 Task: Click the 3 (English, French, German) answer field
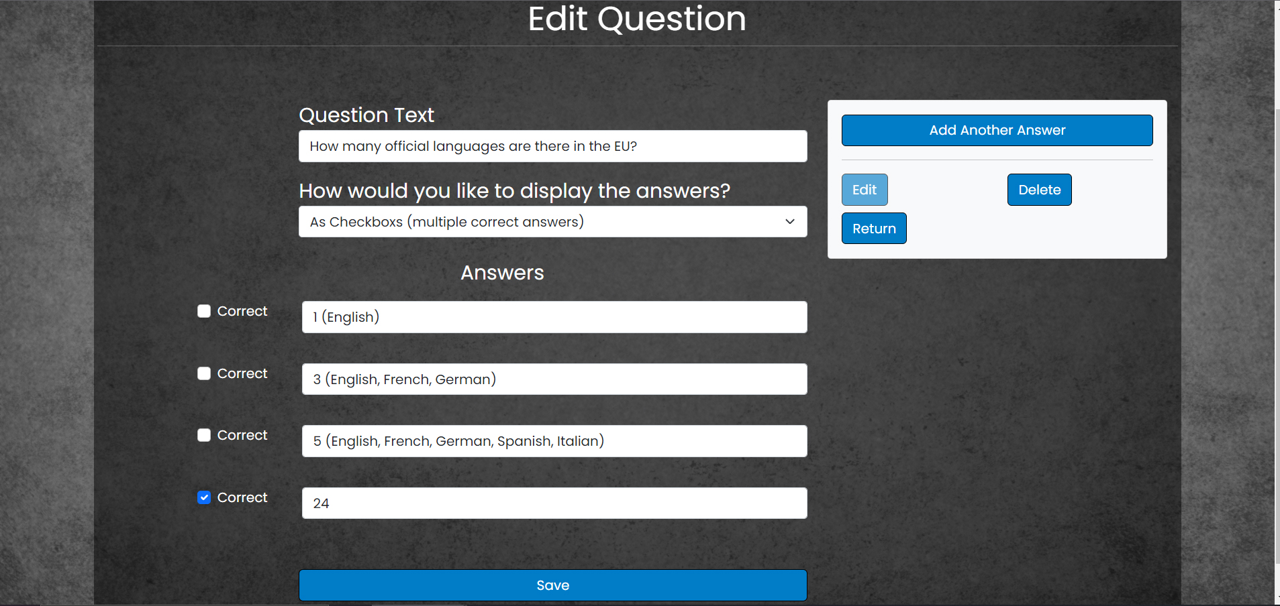pyautogui.click(x=554, y=379)
